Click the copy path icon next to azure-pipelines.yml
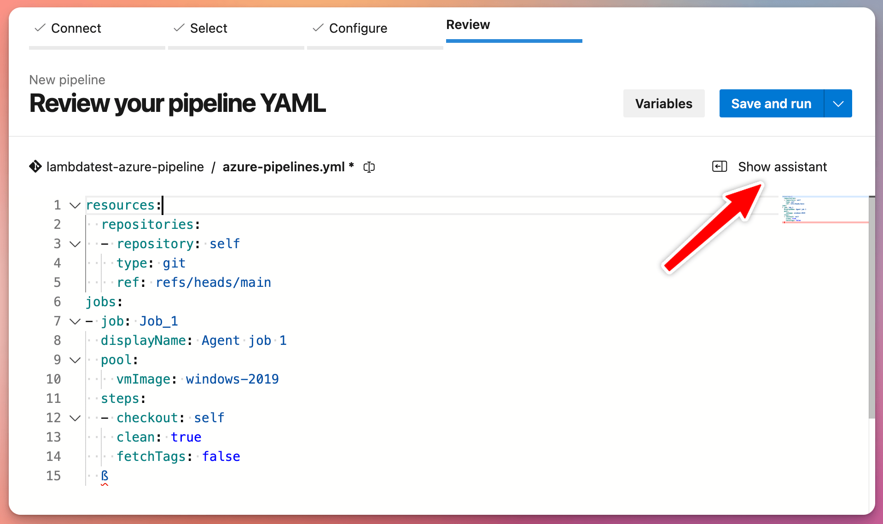This screenshot has width=883, height=524. point(369,167)
